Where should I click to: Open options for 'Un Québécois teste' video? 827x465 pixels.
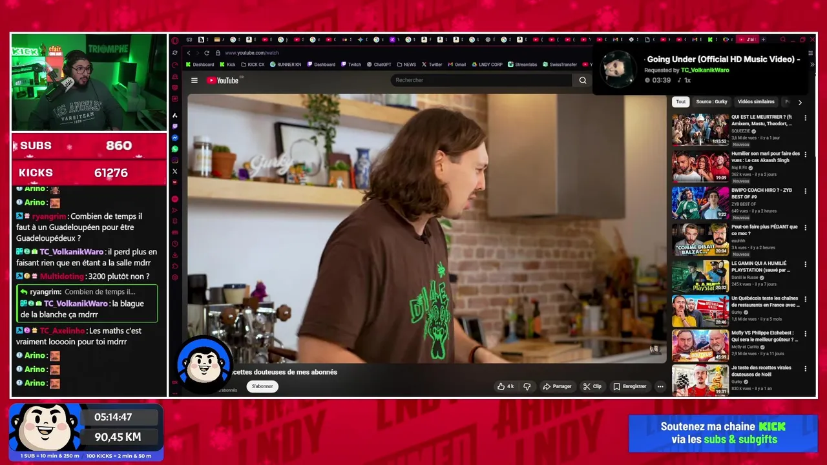tap(805, 300)
